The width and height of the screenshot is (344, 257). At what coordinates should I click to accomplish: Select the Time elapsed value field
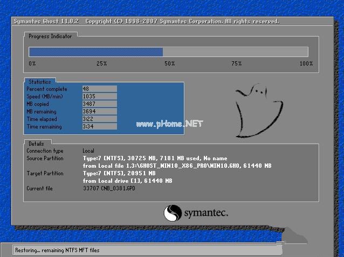(100, 119)
